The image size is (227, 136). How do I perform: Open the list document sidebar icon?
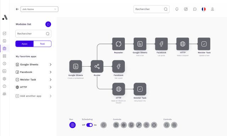click(5, 41)
